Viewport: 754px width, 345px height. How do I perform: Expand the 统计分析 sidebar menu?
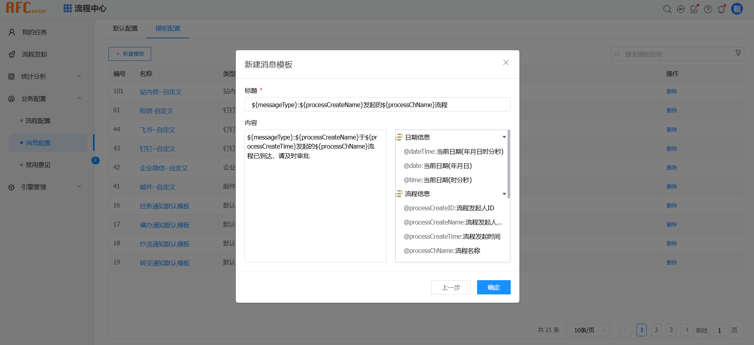pos(45,76)
